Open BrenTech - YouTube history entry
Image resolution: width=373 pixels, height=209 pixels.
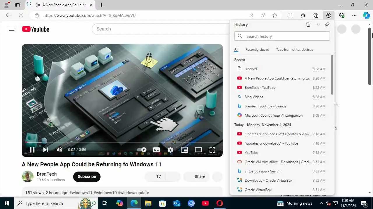pos(281,88)
